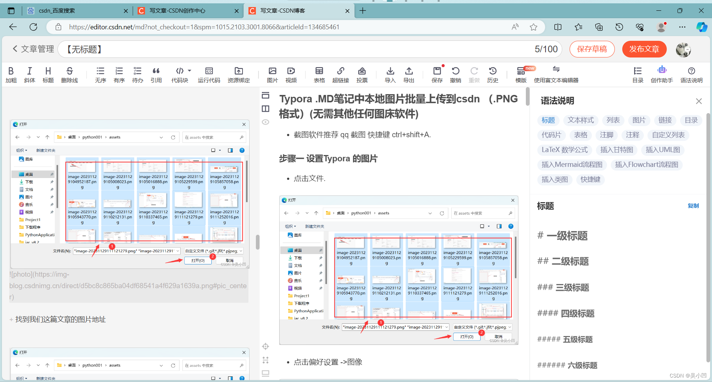712x382 pixels.
Task: Select 标题 syntax tag
Action: (548, 120)
